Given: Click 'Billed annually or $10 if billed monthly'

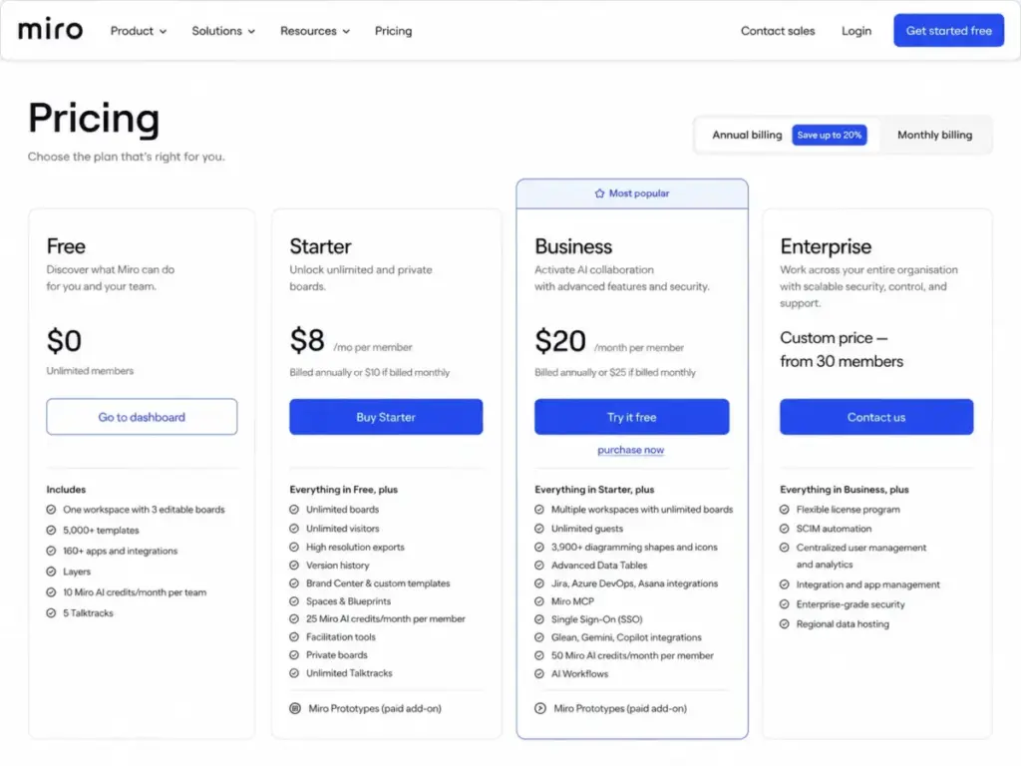Looking at the screenshot, I should tap(369, 373).
